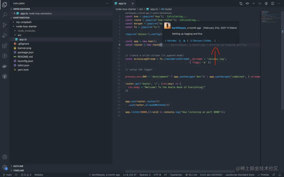Open yarn.lock file
Image resolution: width=284 pixels, height=177 pixels.
point(23,70)
